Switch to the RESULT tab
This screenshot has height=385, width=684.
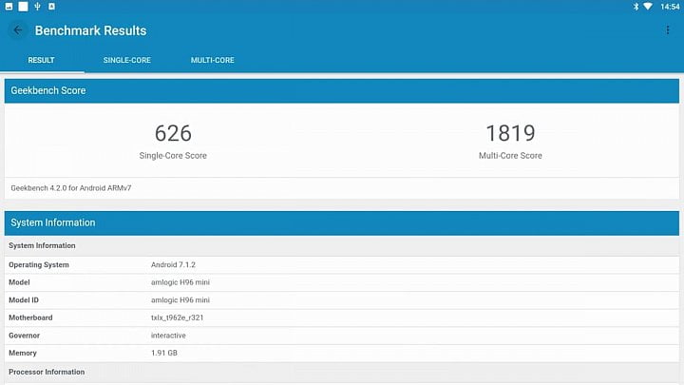42,60
